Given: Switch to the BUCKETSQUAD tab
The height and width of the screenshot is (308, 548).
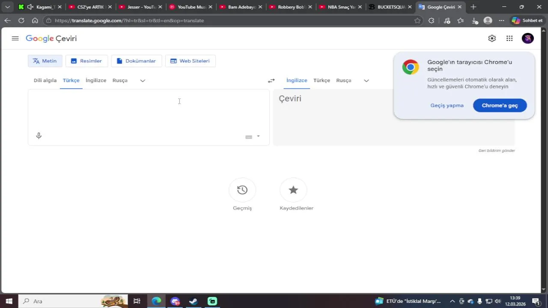Looking at the screenshot, I should 391,7.
